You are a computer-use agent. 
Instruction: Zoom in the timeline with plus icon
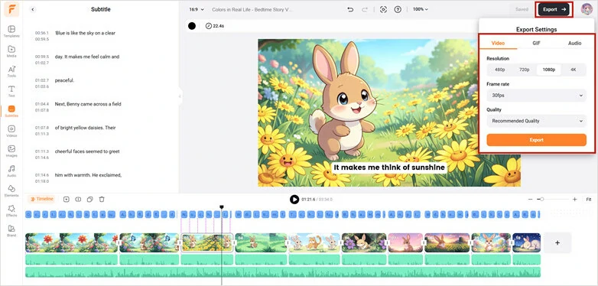pos(575,199)
